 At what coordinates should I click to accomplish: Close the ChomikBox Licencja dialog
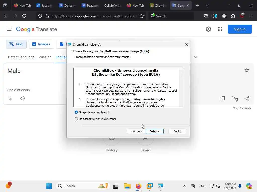pos(186,44)
